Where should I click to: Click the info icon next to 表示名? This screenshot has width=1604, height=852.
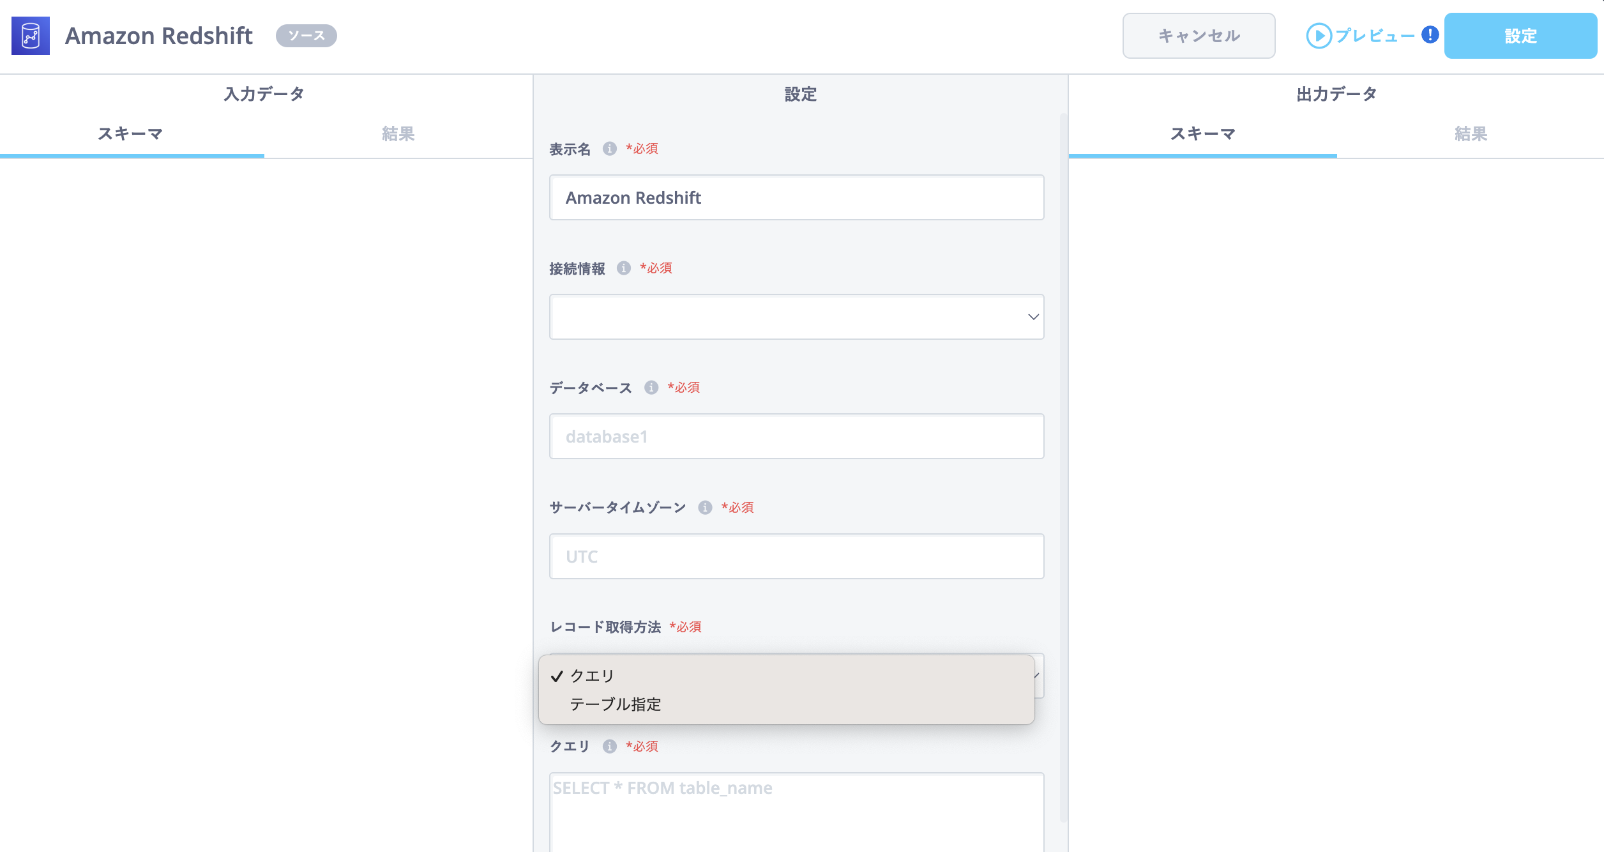610,149
